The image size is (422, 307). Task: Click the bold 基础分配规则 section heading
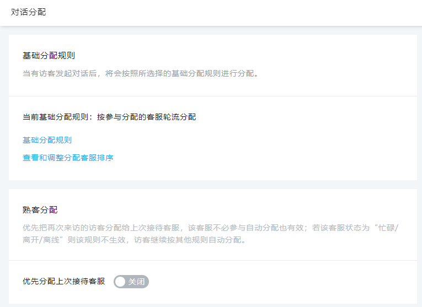pyautogui.click(x=49, y=56)
